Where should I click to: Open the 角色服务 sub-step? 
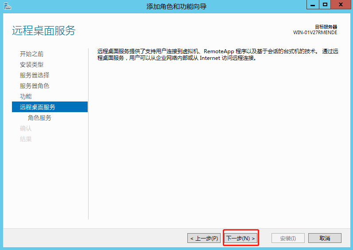pyautogui.click(x=39, y=118)
